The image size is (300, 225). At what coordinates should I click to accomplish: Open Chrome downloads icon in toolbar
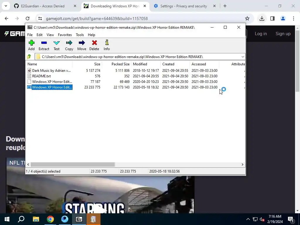262,18
